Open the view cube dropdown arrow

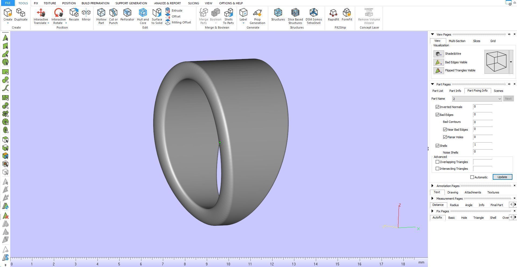coord(511,62)
